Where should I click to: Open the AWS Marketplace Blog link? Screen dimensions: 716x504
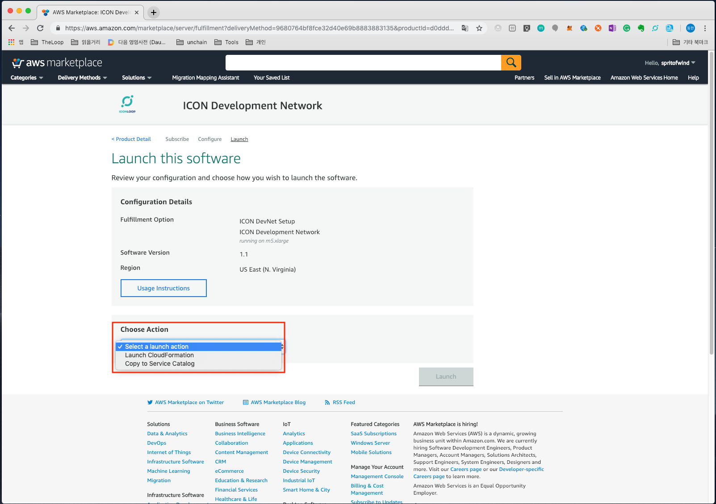pos(274,402)
